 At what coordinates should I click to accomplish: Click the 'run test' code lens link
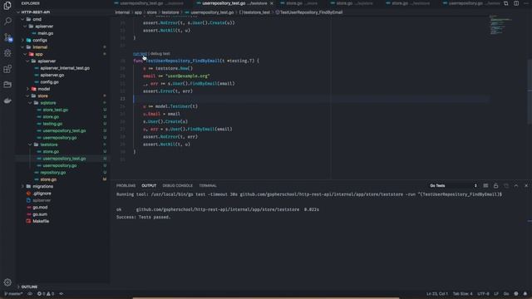point(140,53)
